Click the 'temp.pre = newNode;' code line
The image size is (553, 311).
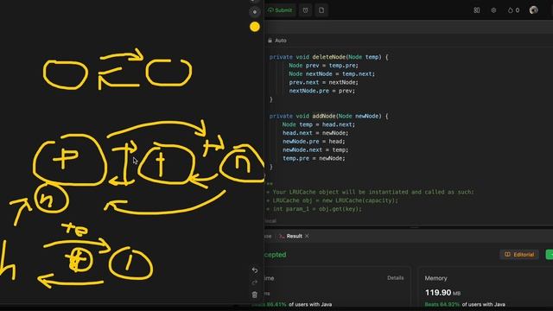[314, 158]
